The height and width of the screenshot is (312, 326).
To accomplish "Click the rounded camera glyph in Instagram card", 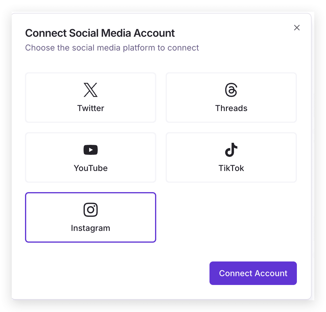I will (91, 210).
